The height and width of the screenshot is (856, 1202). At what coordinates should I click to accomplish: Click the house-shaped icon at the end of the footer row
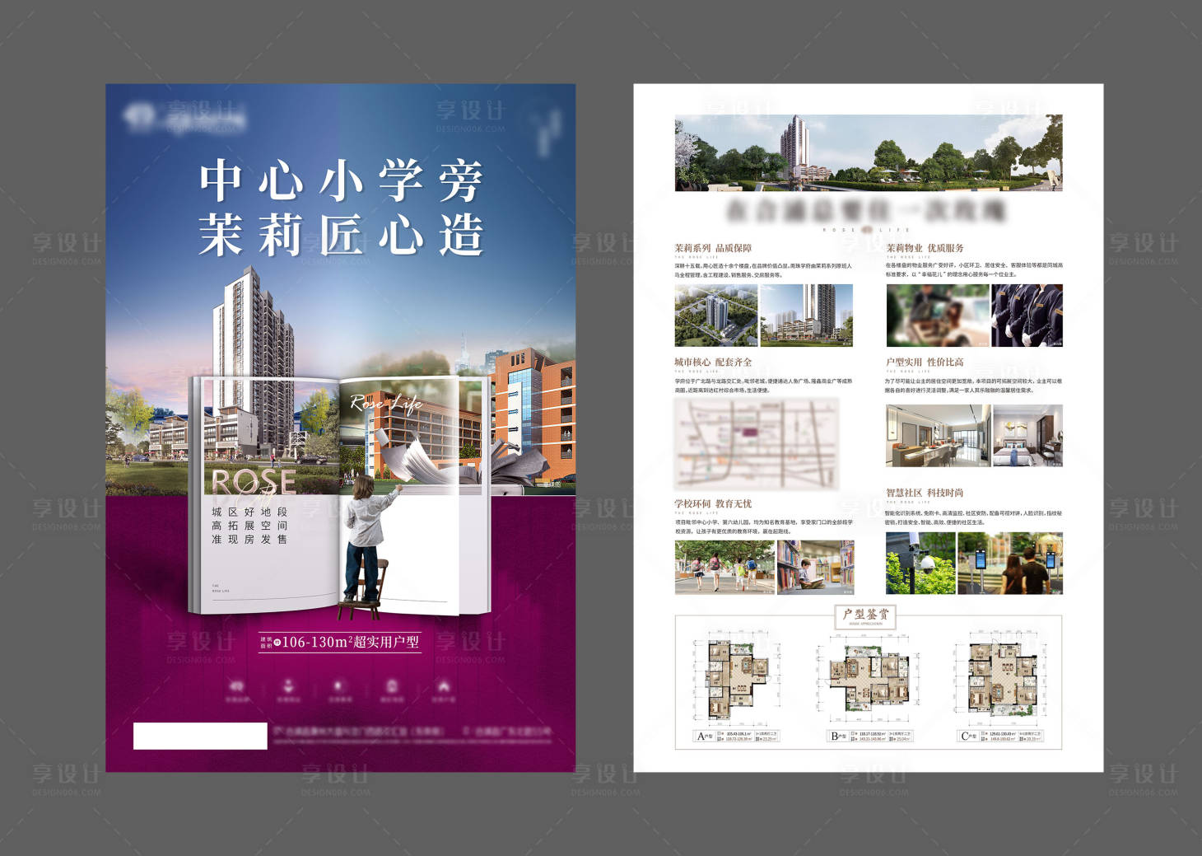tap(444, 687)
